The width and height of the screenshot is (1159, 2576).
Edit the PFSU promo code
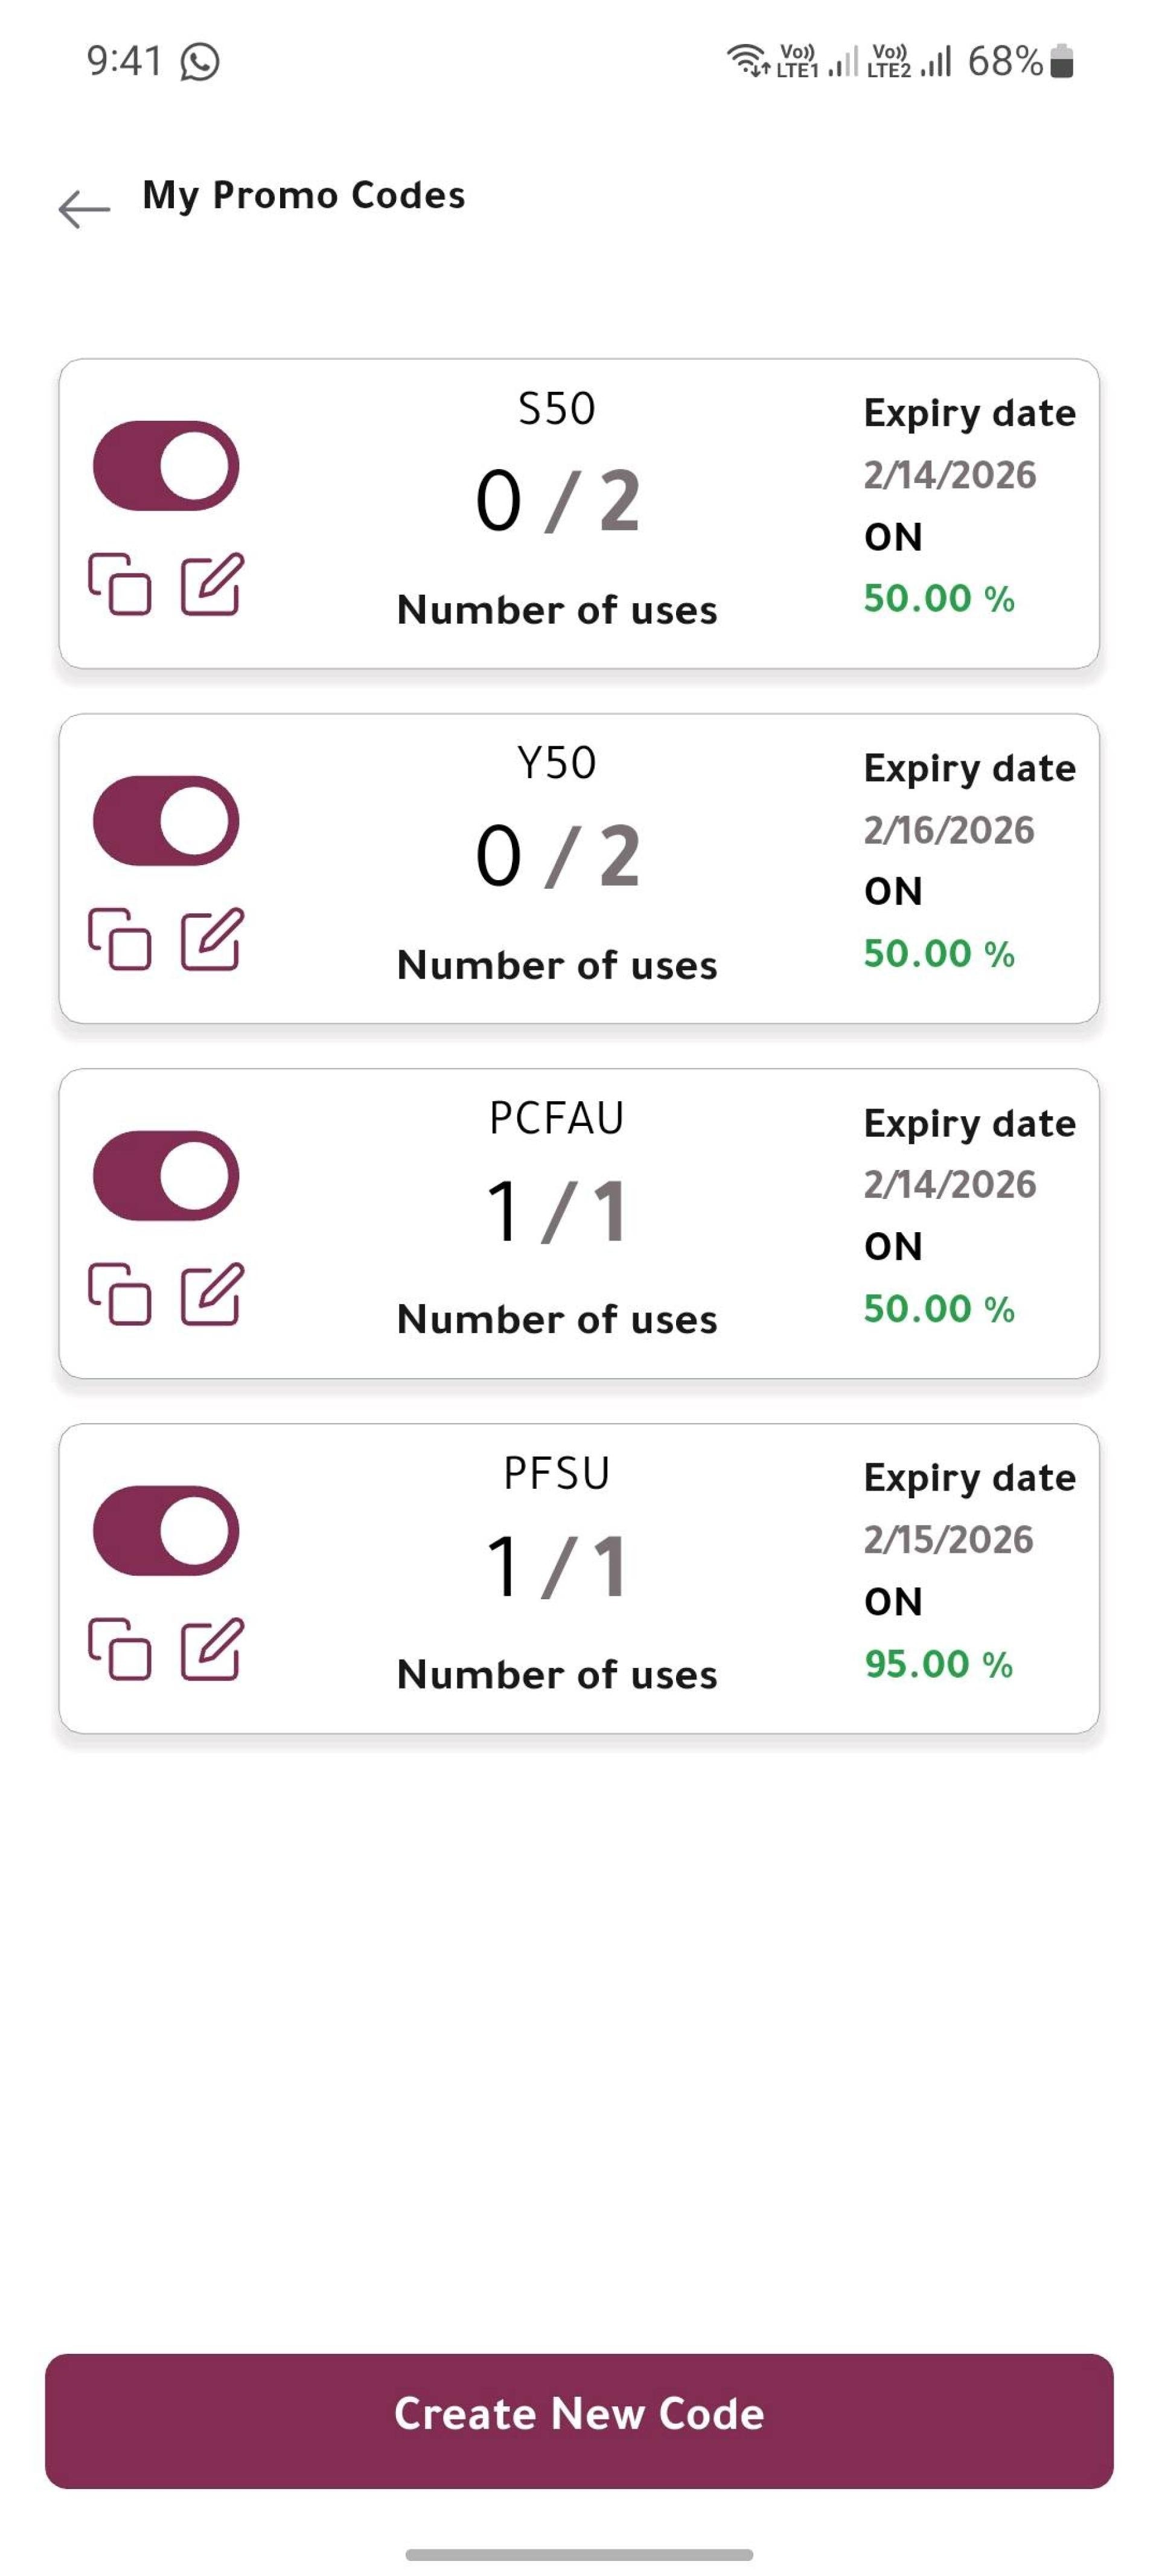(x=212, y=1648)
